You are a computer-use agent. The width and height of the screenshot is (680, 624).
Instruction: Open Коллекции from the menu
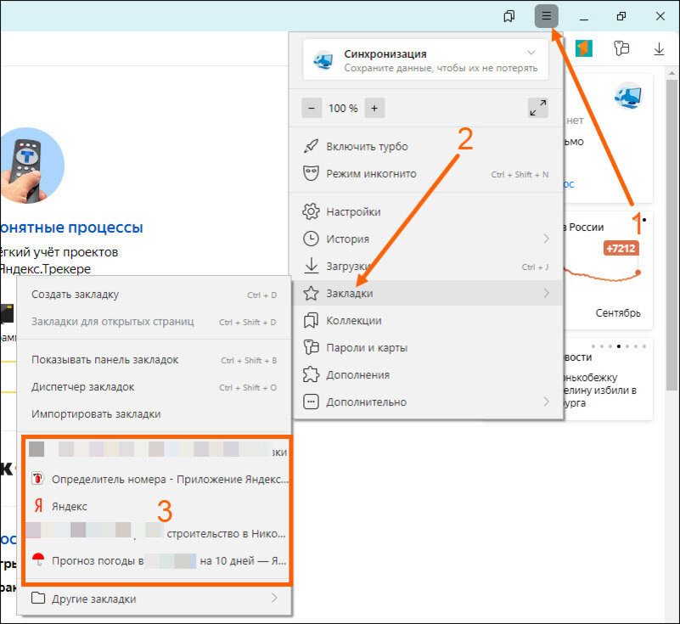(426, 320)
